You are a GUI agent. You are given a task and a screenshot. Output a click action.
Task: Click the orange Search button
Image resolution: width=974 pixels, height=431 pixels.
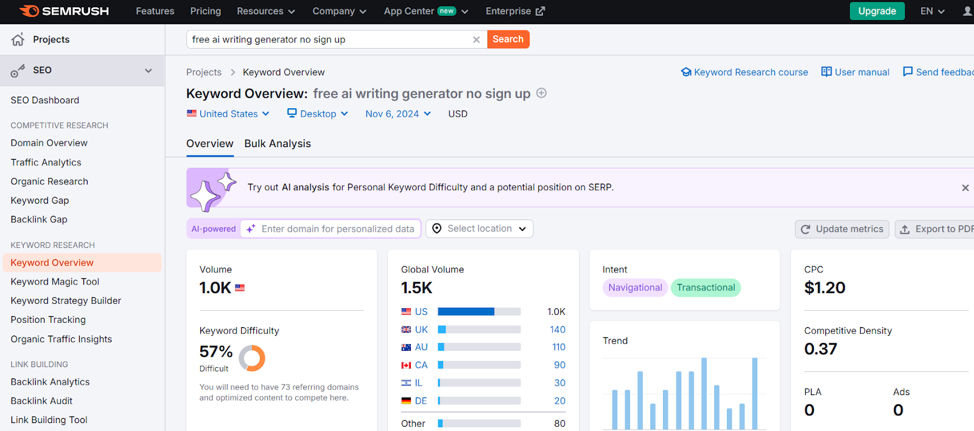click(508, 40)
